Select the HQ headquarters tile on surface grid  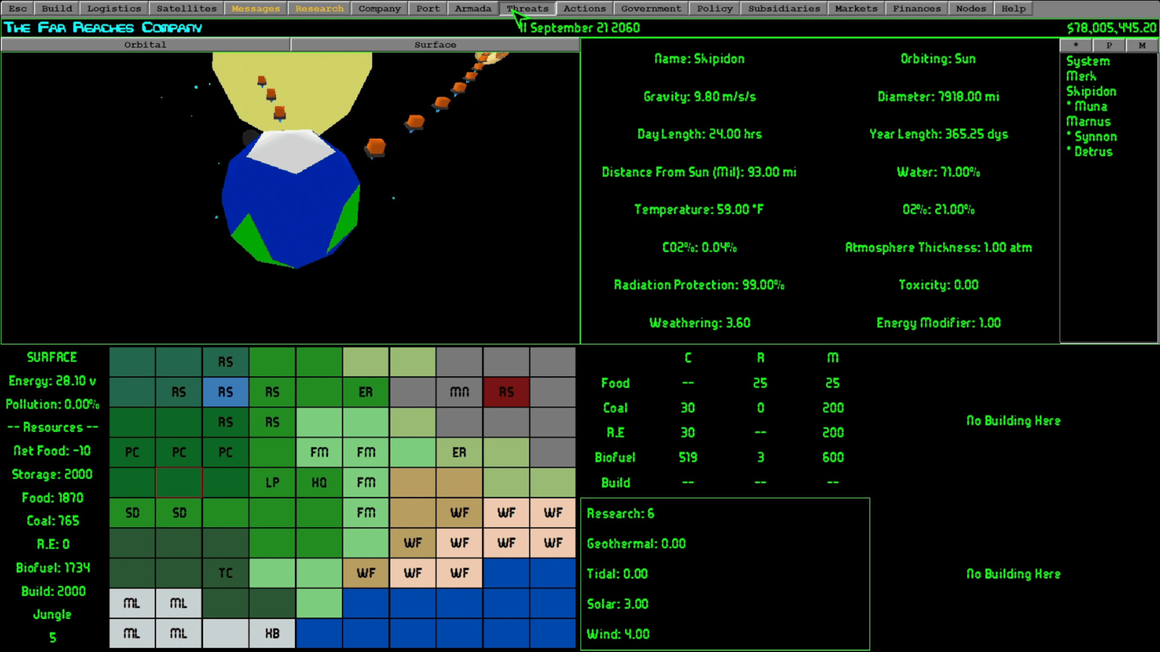pos(318,482)
